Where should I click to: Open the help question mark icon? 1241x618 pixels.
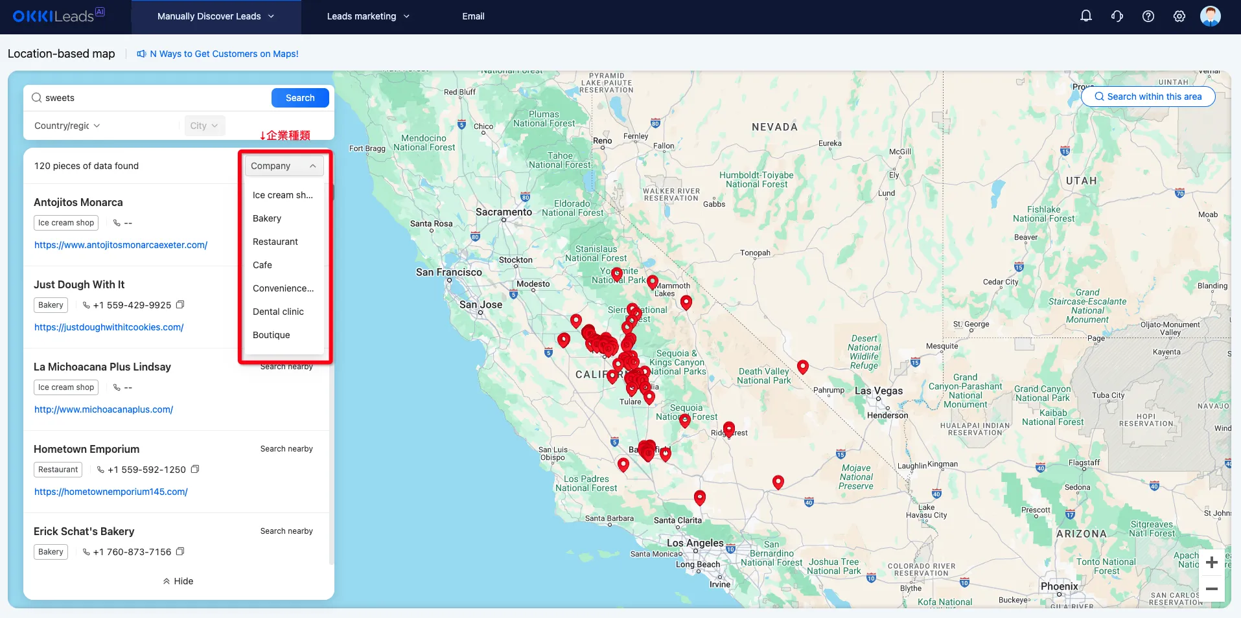click(x=1148, y=16)
